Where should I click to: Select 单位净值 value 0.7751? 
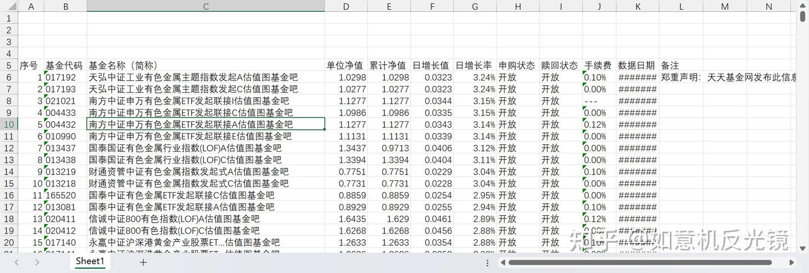[x=346, y=171]
